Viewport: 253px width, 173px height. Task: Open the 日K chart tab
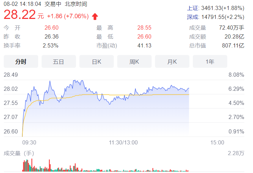click(x=97, y=62)
